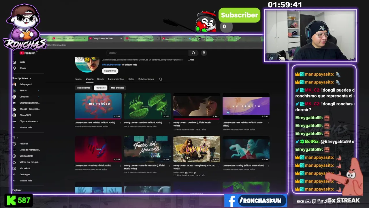Play Fuera del Mercado thumbnail
369x208 pixels.
click(x=147, y=149)
